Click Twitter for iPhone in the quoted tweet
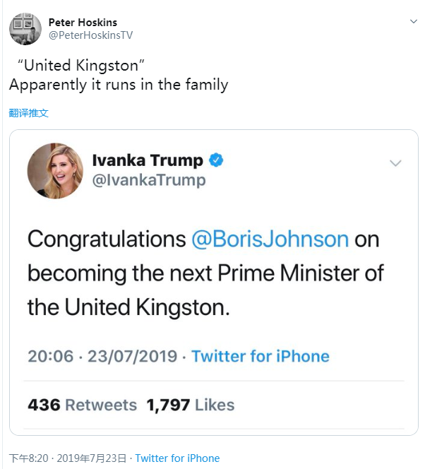Viewport: 425px width, 469px height. [261, 356]
